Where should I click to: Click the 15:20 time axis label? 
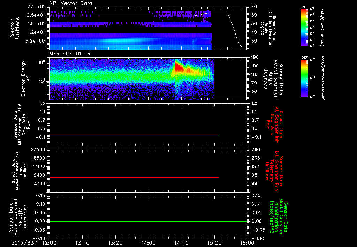click(214, 243)
